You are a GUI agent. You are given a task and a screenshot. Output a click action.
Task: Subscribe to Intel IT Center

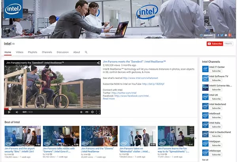coord(216,71)
